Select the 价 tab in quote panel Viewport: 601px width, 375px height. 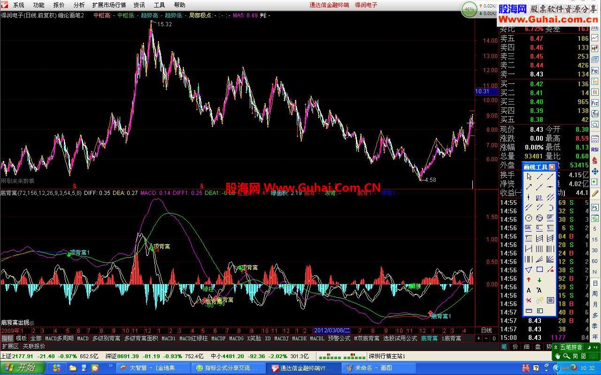(x=515, y=347)
